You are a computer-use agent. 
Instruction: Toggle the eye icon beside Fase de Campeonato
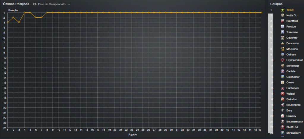35,4
